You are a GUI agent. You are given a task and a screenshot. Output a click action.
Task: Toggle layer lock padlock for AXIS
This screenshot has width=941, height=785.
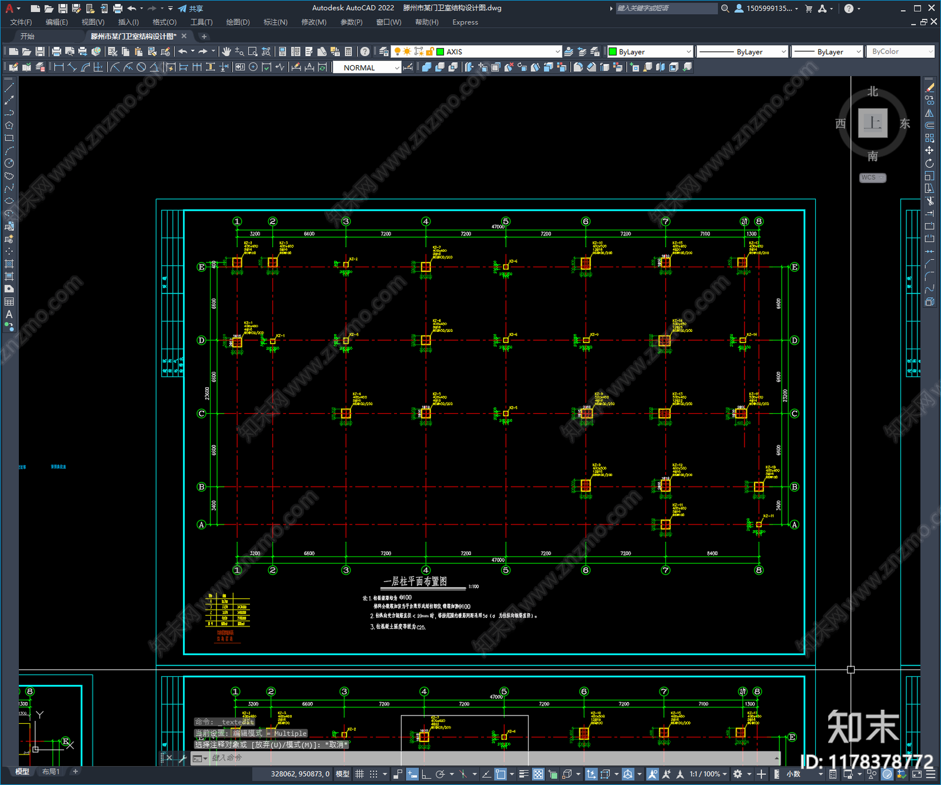pos(430,52)
